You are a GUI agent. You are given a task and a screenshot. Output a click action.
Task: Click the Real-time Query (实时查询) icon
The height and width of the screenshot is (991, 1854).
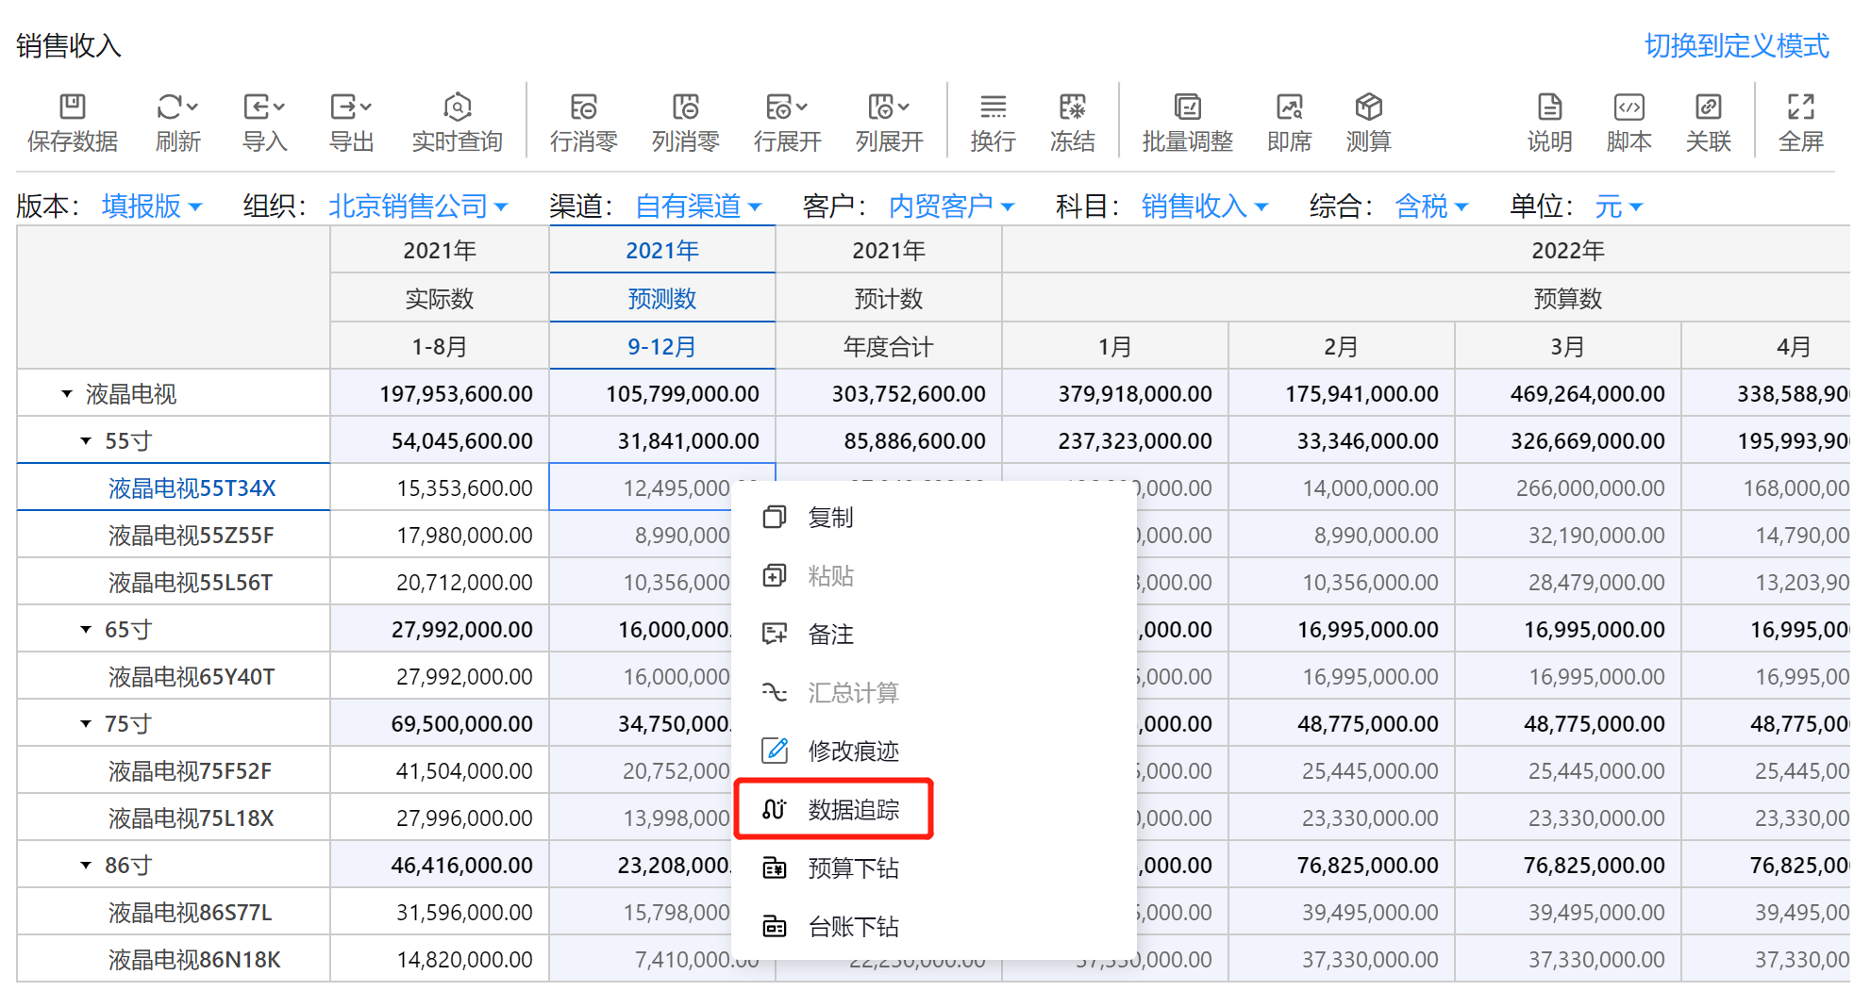pos(457,107)
